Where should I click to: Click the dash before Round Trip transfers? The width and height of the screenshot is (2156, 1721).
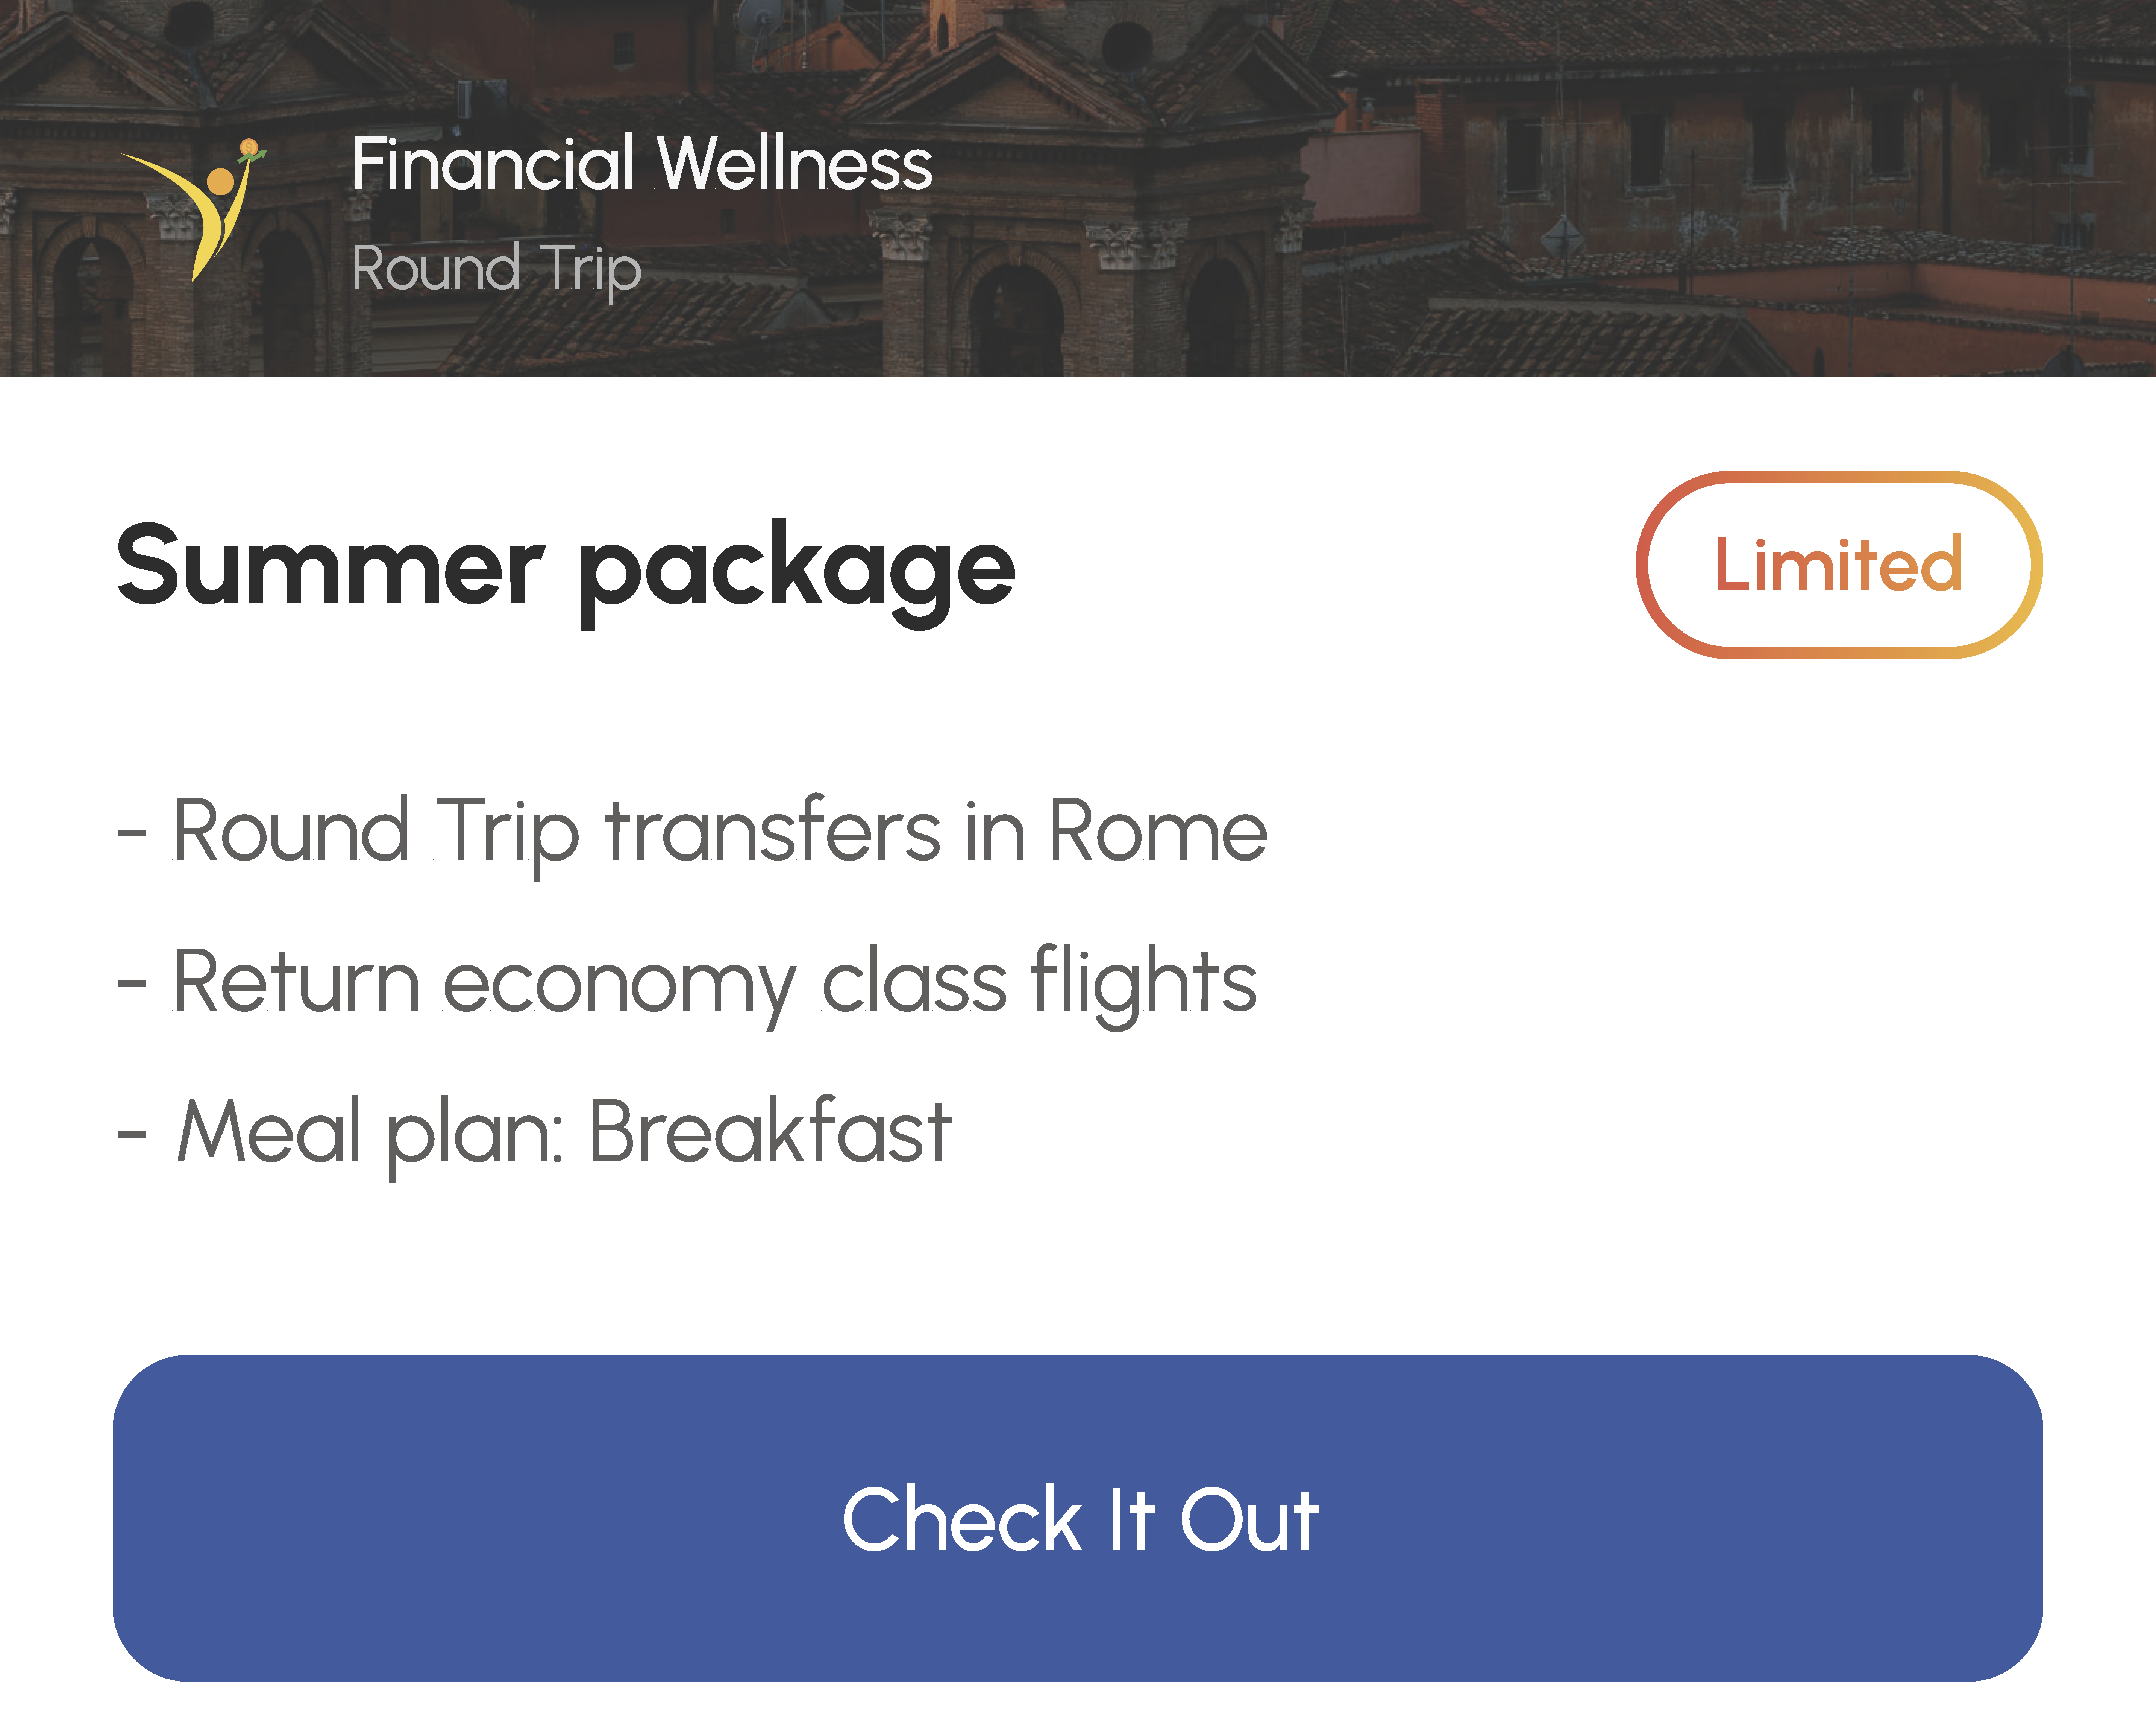tap(132, 834)
